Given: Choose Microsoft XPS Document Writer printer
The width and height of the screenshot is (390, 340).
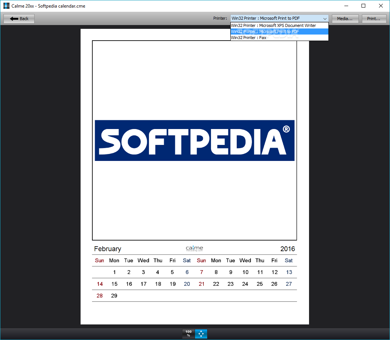Looking at the screenshot, I should point(279,25).
